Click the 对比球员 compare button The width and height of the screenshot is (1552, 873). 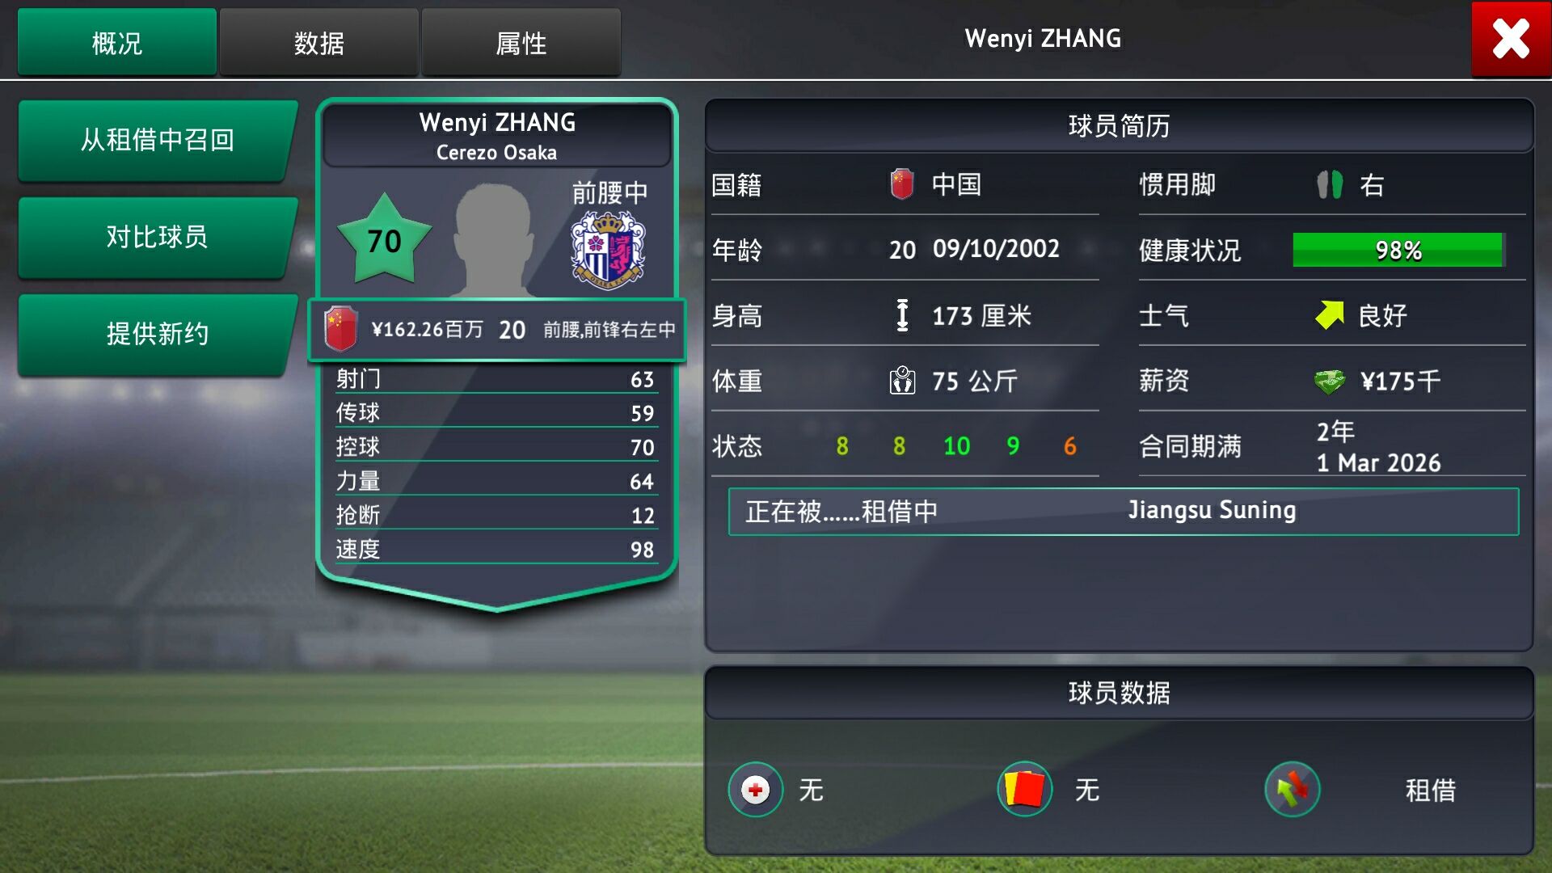tap(157, 238)
